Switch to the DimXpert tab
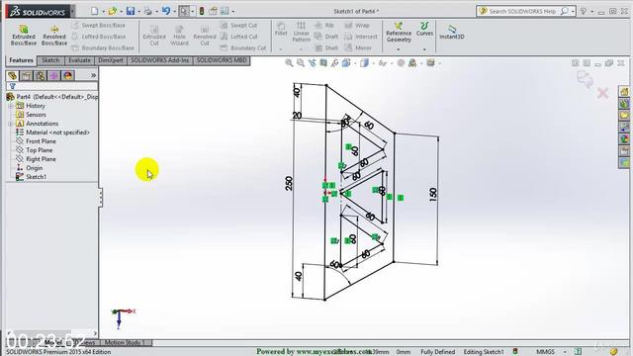Viewport: 633px width, 356px height. tap(111, 60)
